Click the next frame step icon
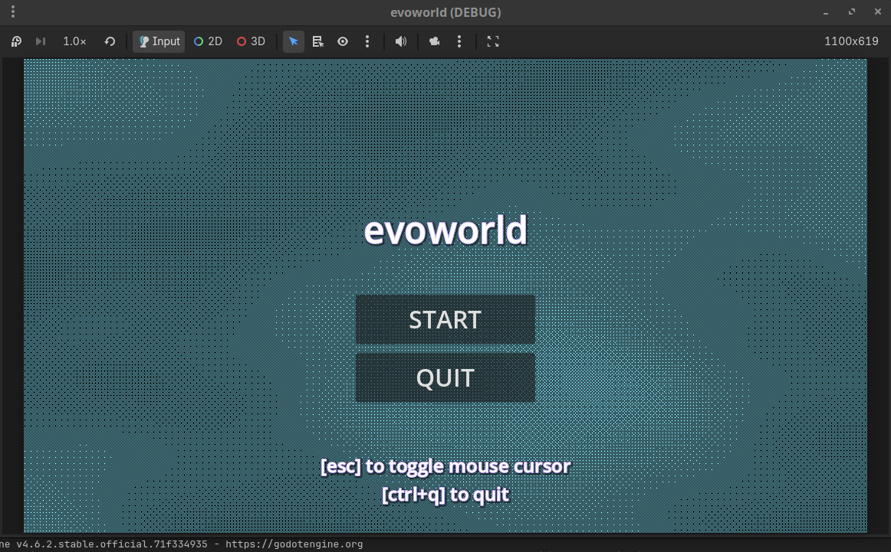 41,41
